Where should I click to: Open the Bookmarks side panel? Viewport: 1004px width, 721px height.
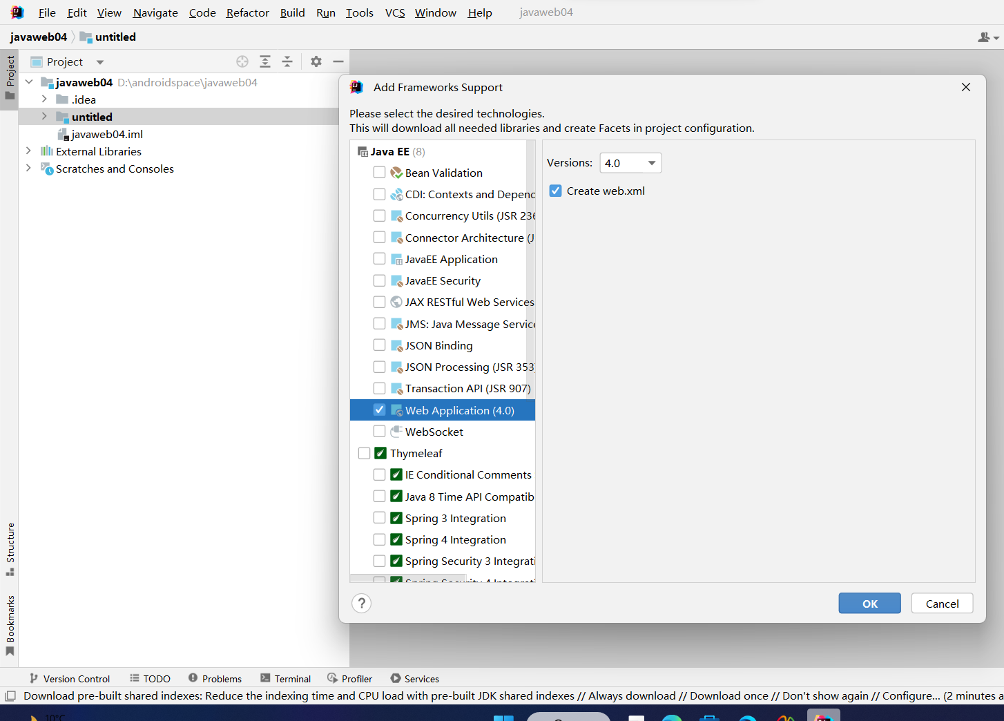[x=10, y=626]
